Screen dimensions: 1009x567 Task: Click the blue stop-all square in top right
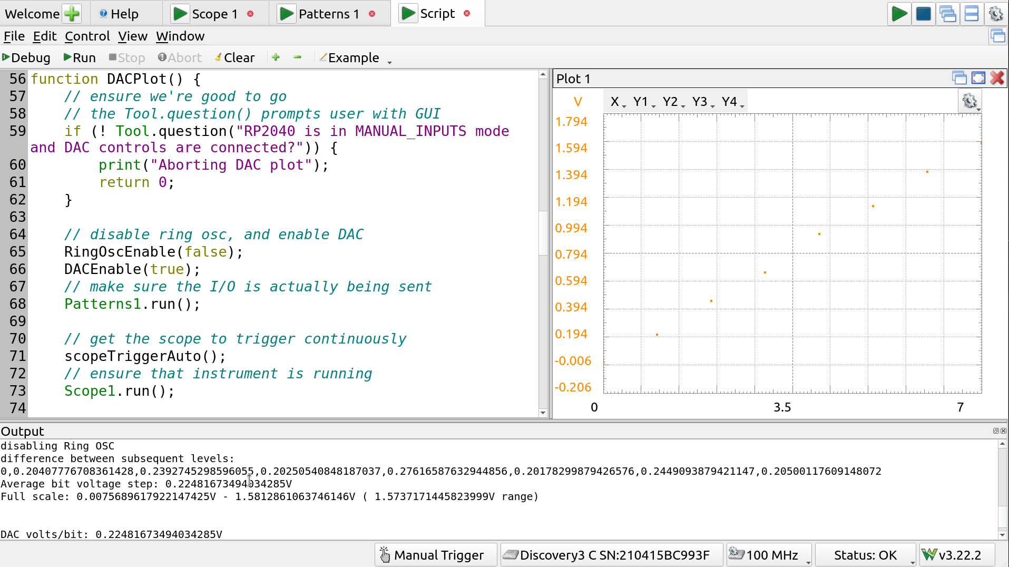(923, 14)
